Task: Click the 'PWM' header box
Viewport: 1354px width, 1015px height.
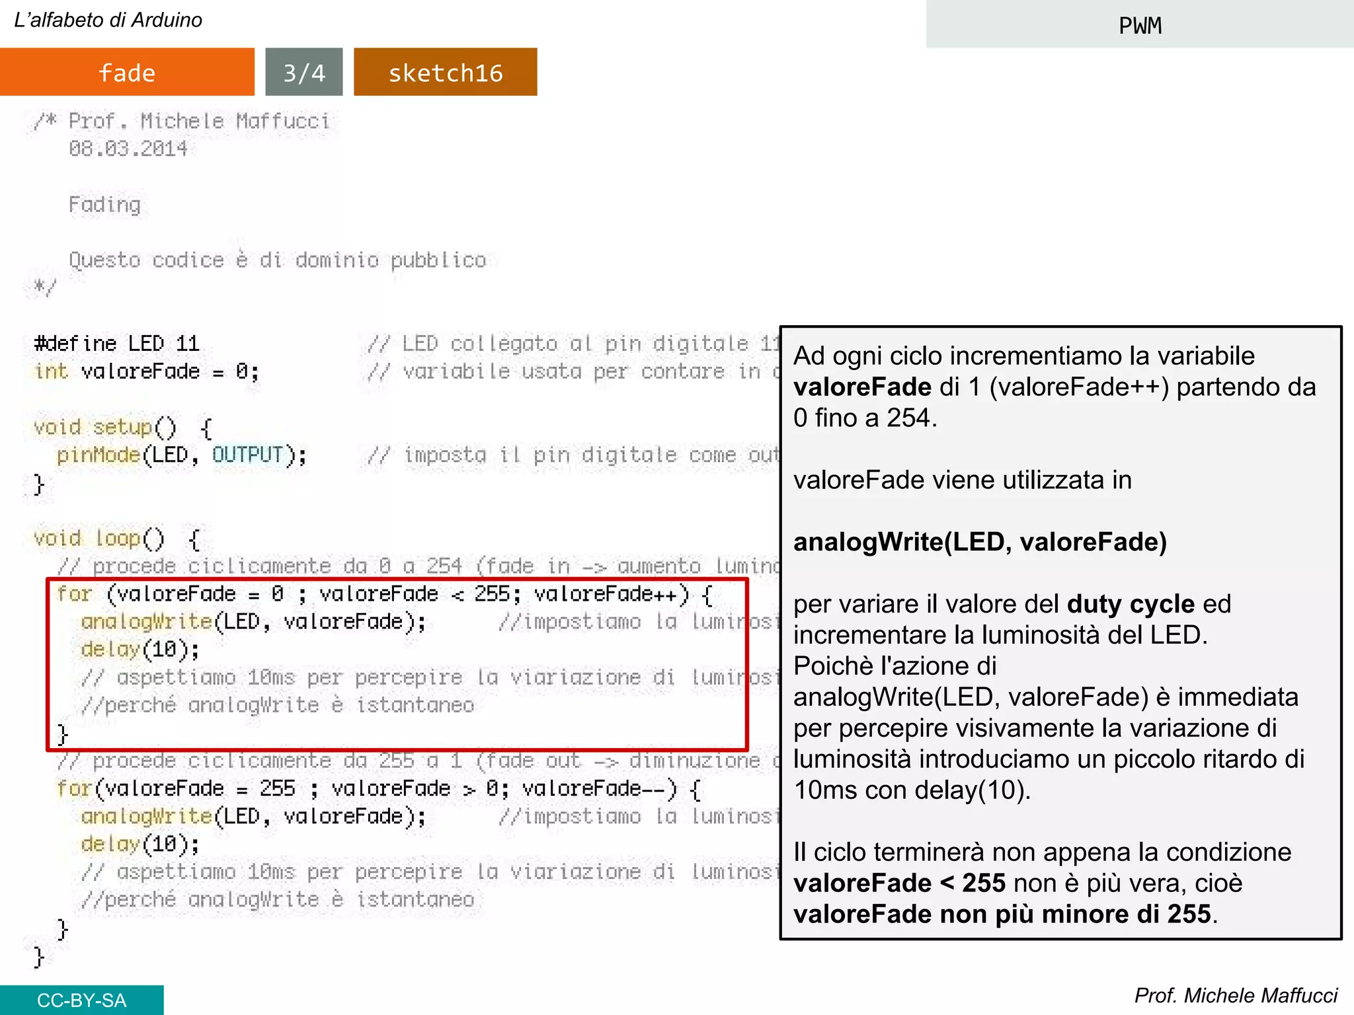Action: click(1140, 24)
